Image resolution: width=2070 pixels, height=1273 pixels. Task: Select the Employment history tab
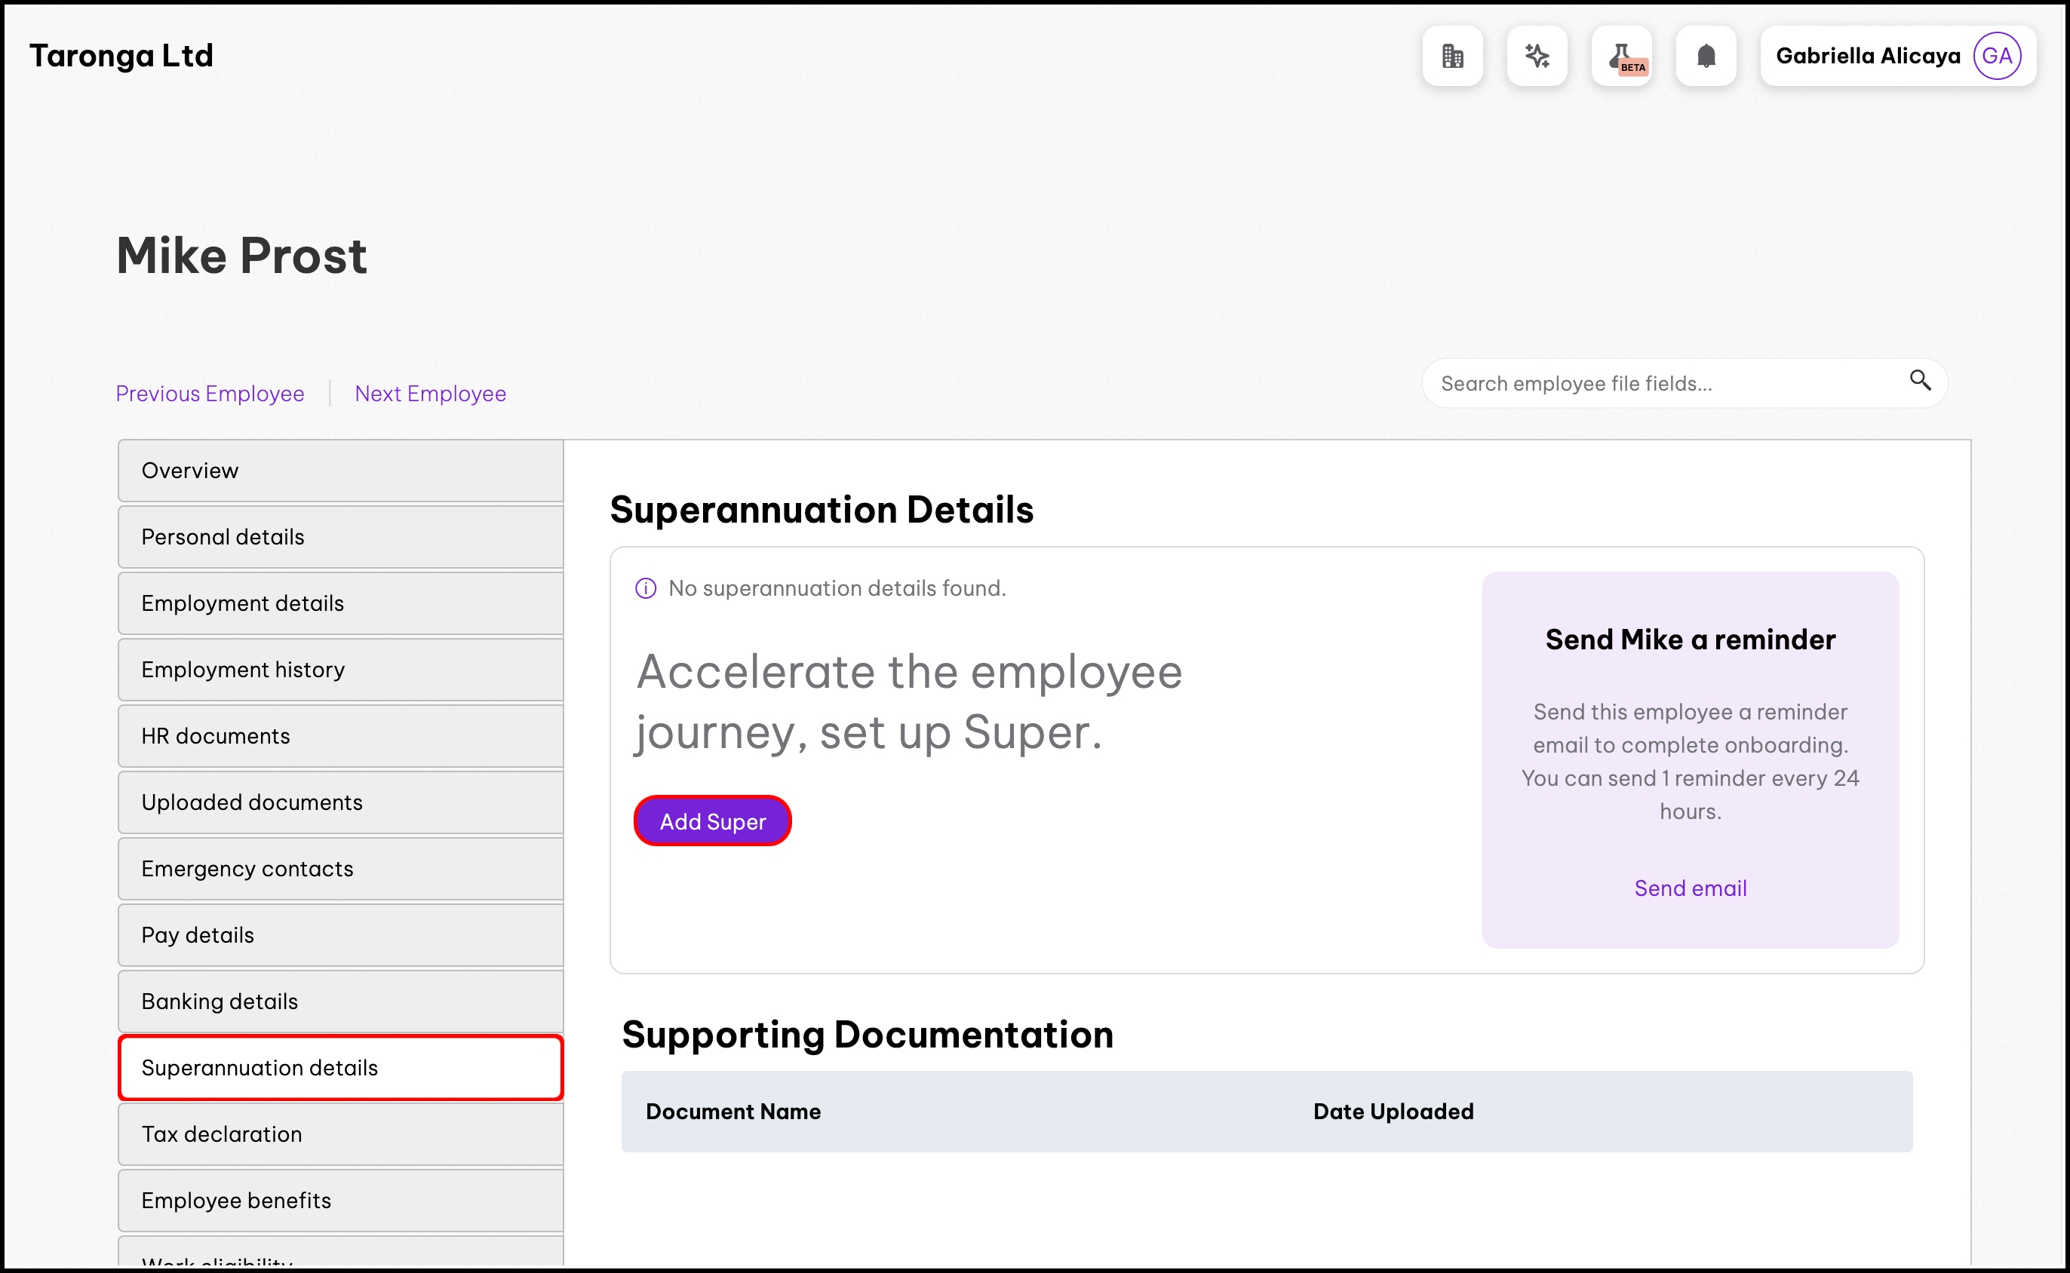click(x=340, y=670)
